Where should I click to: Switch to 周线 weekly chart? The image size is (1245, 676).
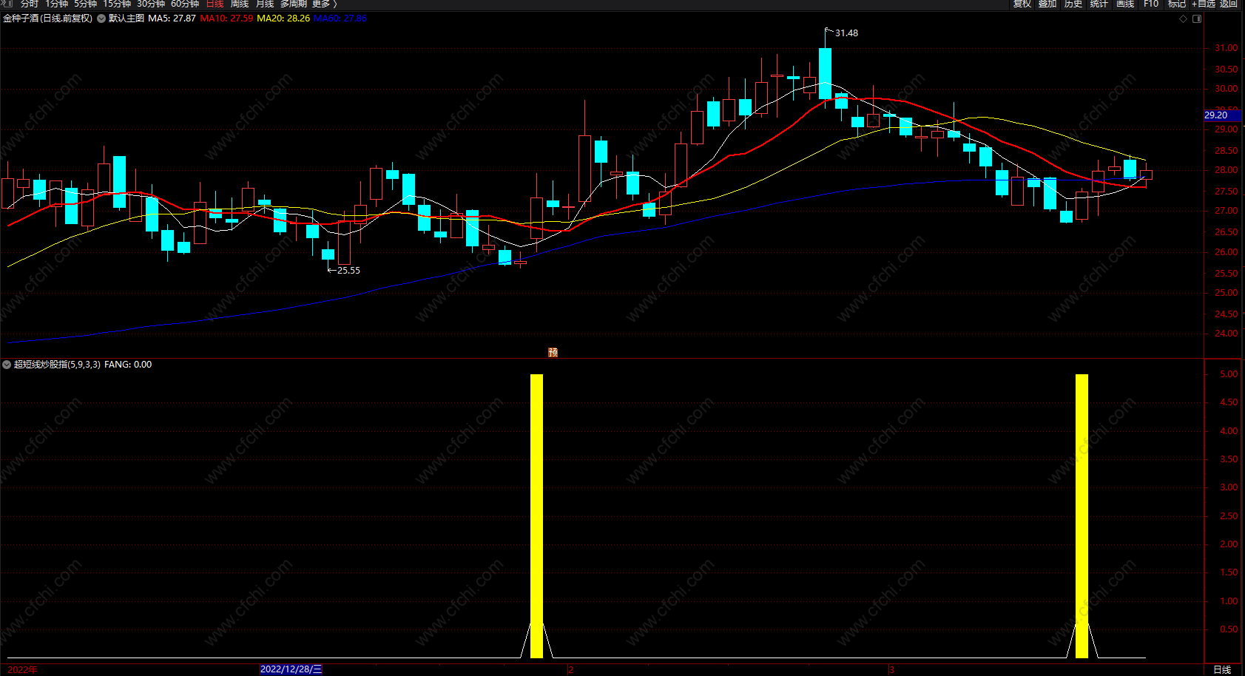click(x=240, y=4)
